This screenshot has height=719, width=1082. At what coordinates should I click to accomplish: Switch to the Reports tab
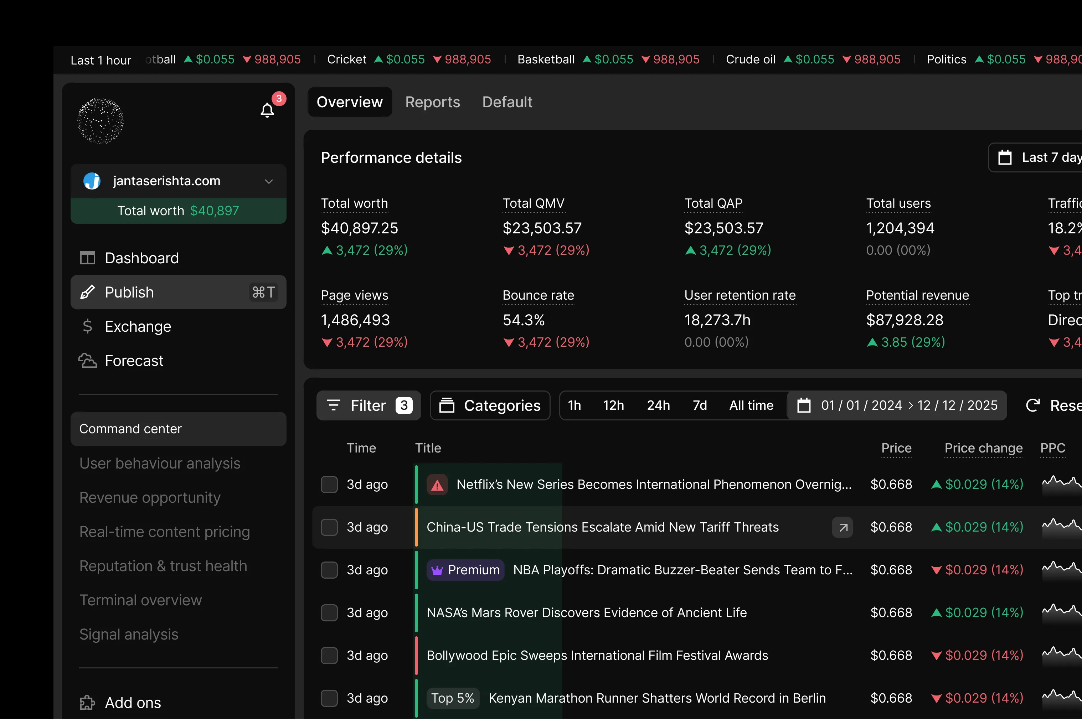(433, 102)
